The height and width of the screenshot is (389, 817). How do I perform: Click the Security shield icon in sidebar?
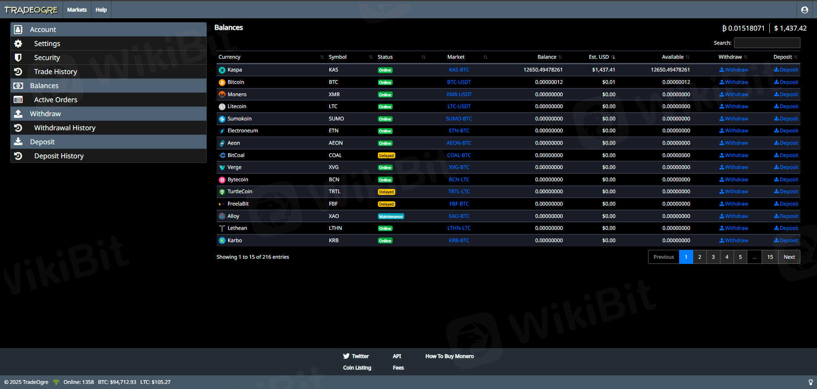pos(18,57)
